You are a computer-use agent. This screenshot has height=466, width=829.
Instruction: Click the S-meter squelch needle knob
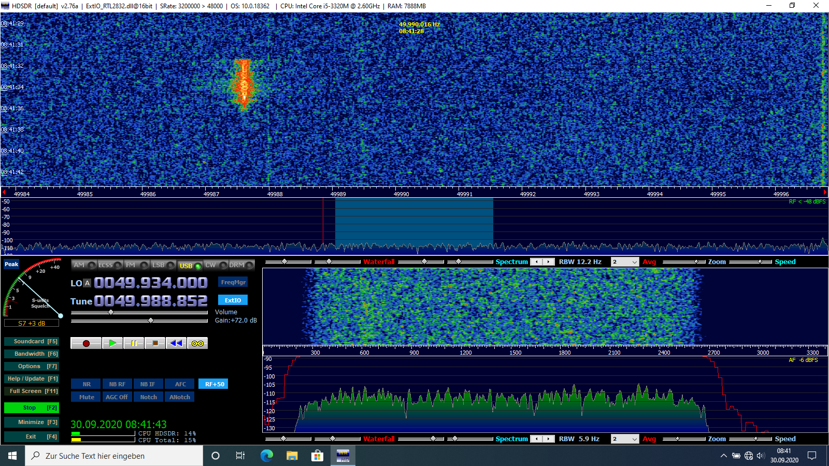point(61,316)
